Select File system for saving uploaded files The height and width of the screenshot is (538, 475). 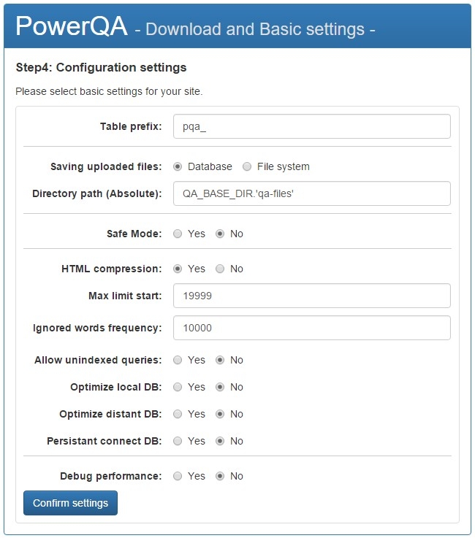pyautogui.click(x=247, y=166)
